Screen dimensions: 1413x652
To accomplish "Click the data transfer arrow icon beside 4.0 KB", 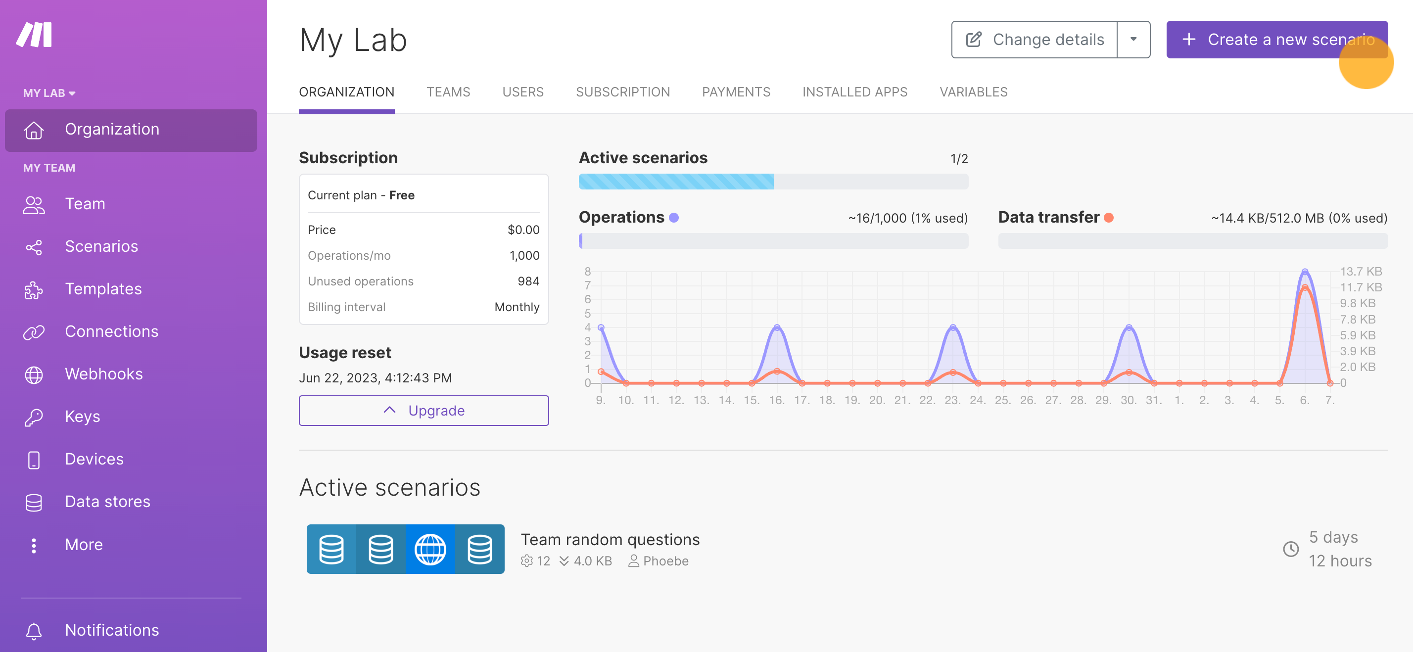I will pyautogui.click(x=564, y=561).
